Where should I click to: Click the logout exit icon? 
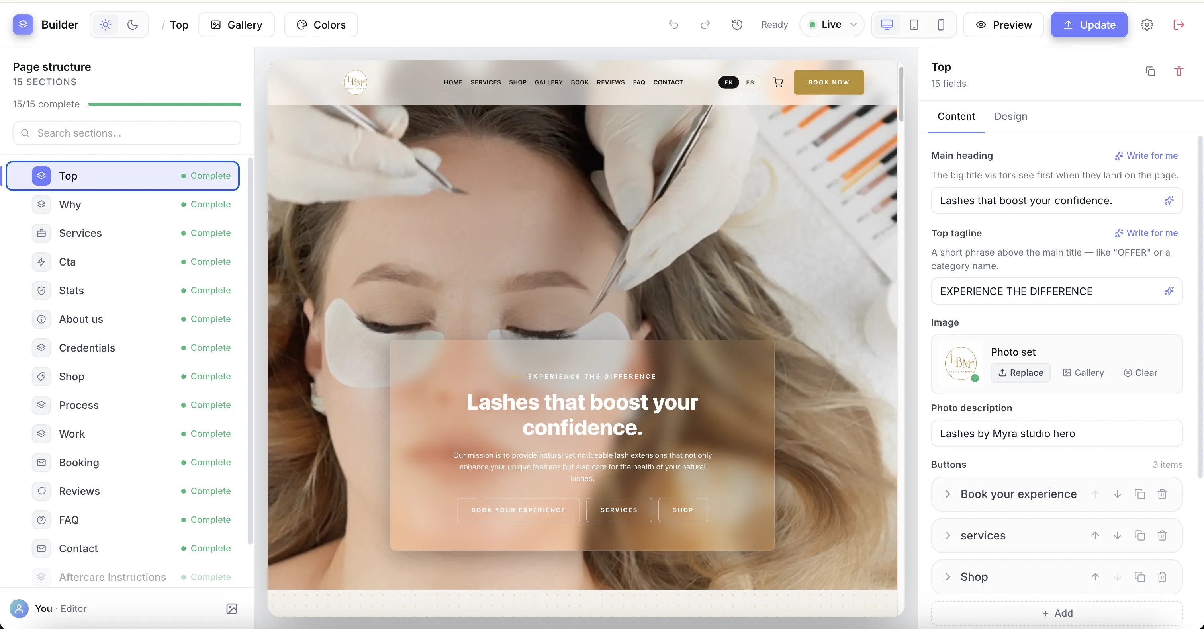pyautogui.click(x=1179, y=24)
